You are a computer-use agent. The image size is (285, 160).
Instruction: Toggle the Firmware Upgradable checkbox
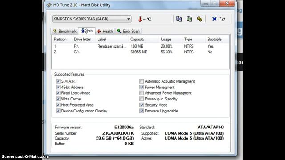[142, 111]
